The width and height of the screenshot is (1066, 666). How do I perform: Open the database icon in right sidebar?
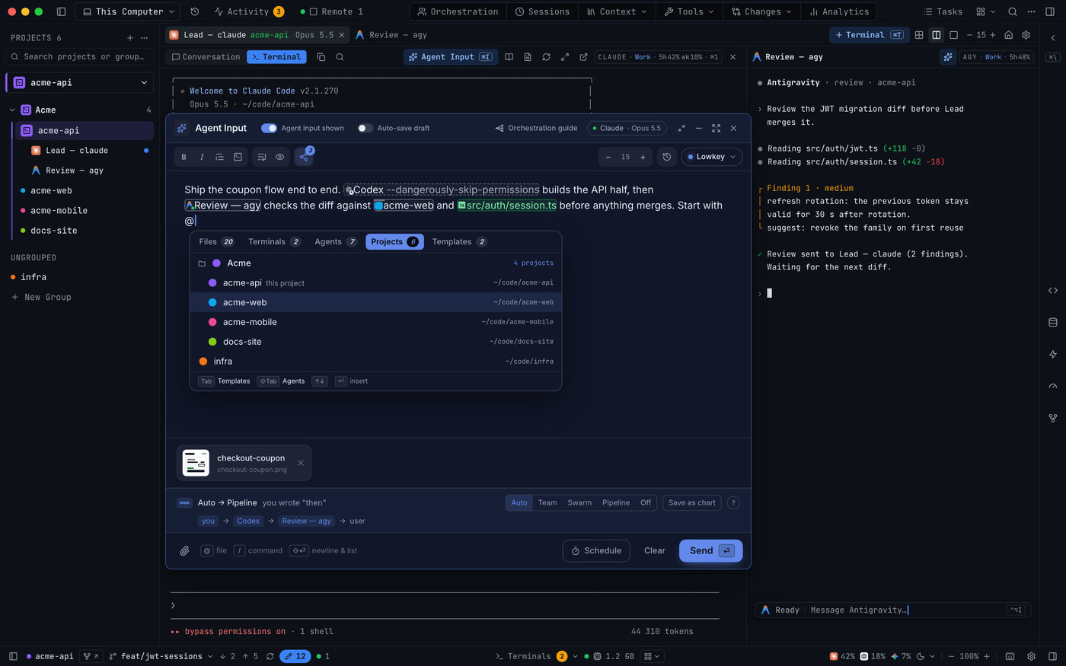click(1053, 322)
